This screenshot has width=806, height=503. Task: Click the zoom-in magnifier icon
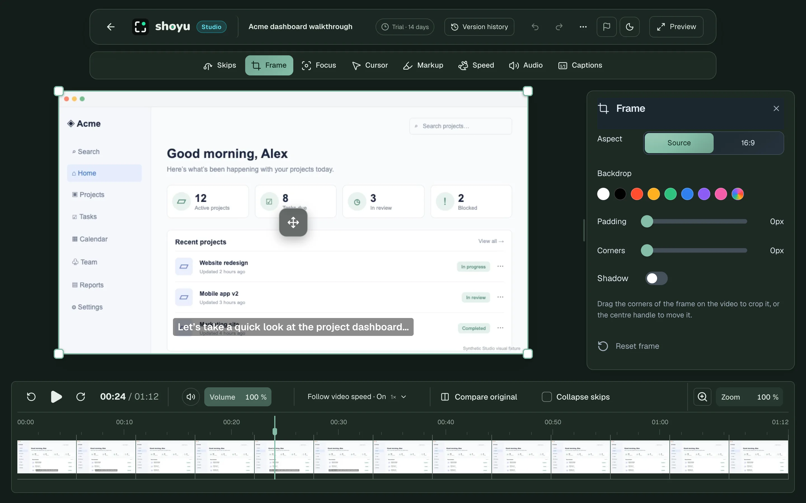(702, 397)
